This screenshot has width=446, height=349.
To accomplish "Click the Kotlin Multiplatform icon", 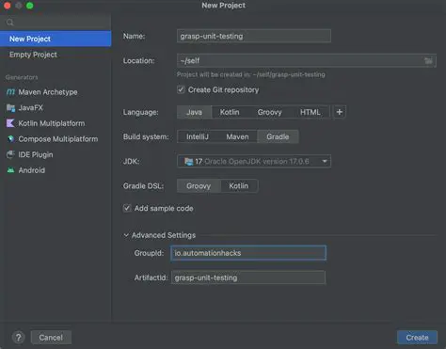I will click(x=10, y=123).
